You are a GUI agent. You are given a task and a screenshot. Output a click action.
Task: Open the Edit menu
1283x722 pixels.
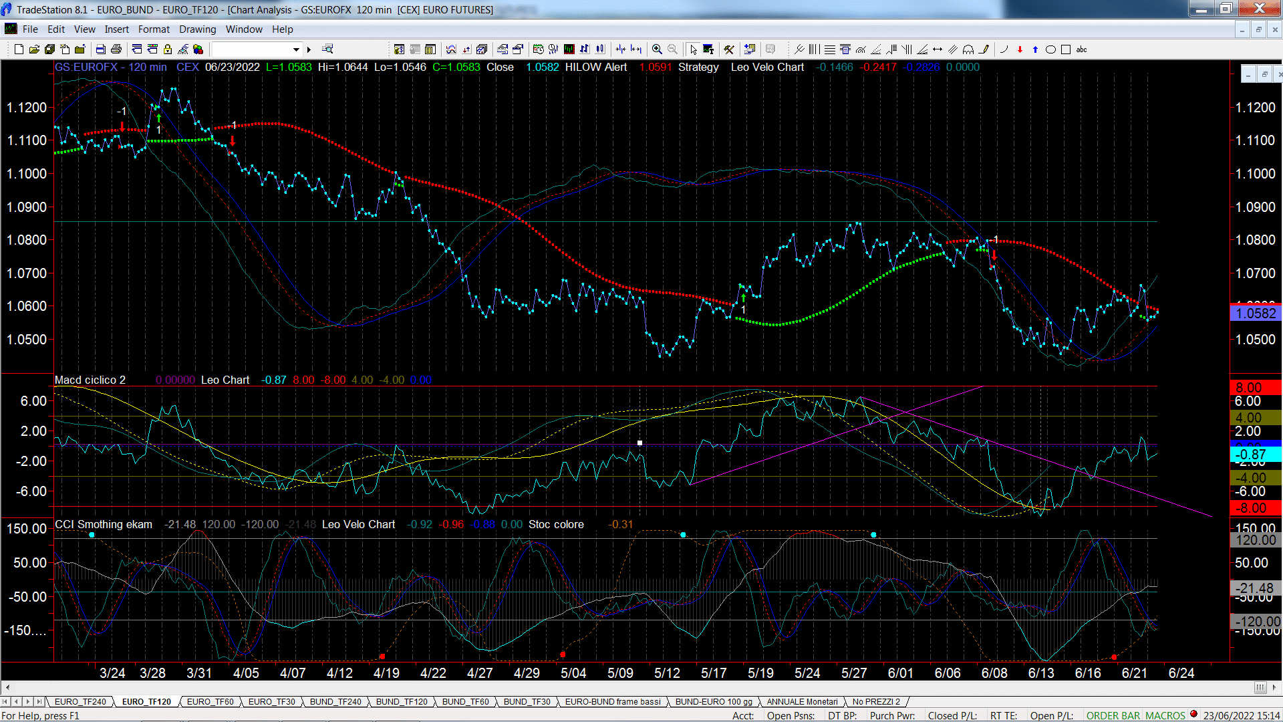point(56,29)
